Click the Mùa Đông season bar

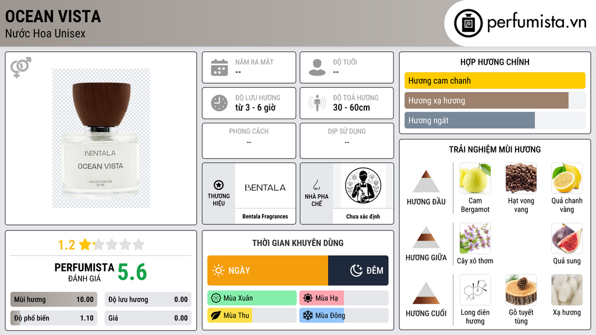point(343,315)
